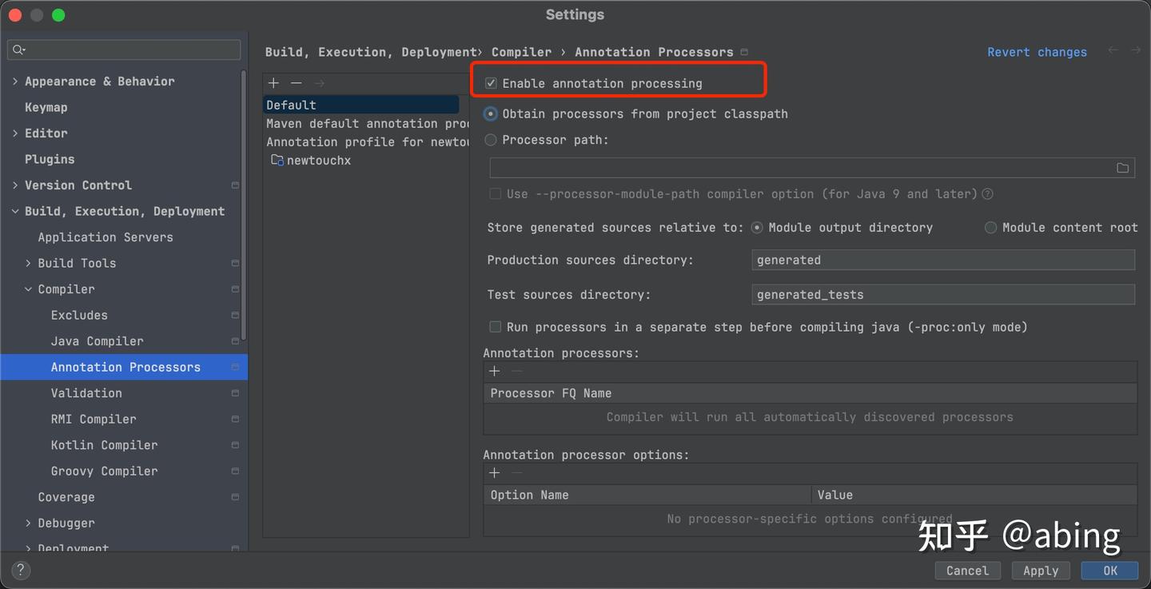Open help for processor-module-path option
Viewport: 1151px width, 589px height.
click(988, 194)
